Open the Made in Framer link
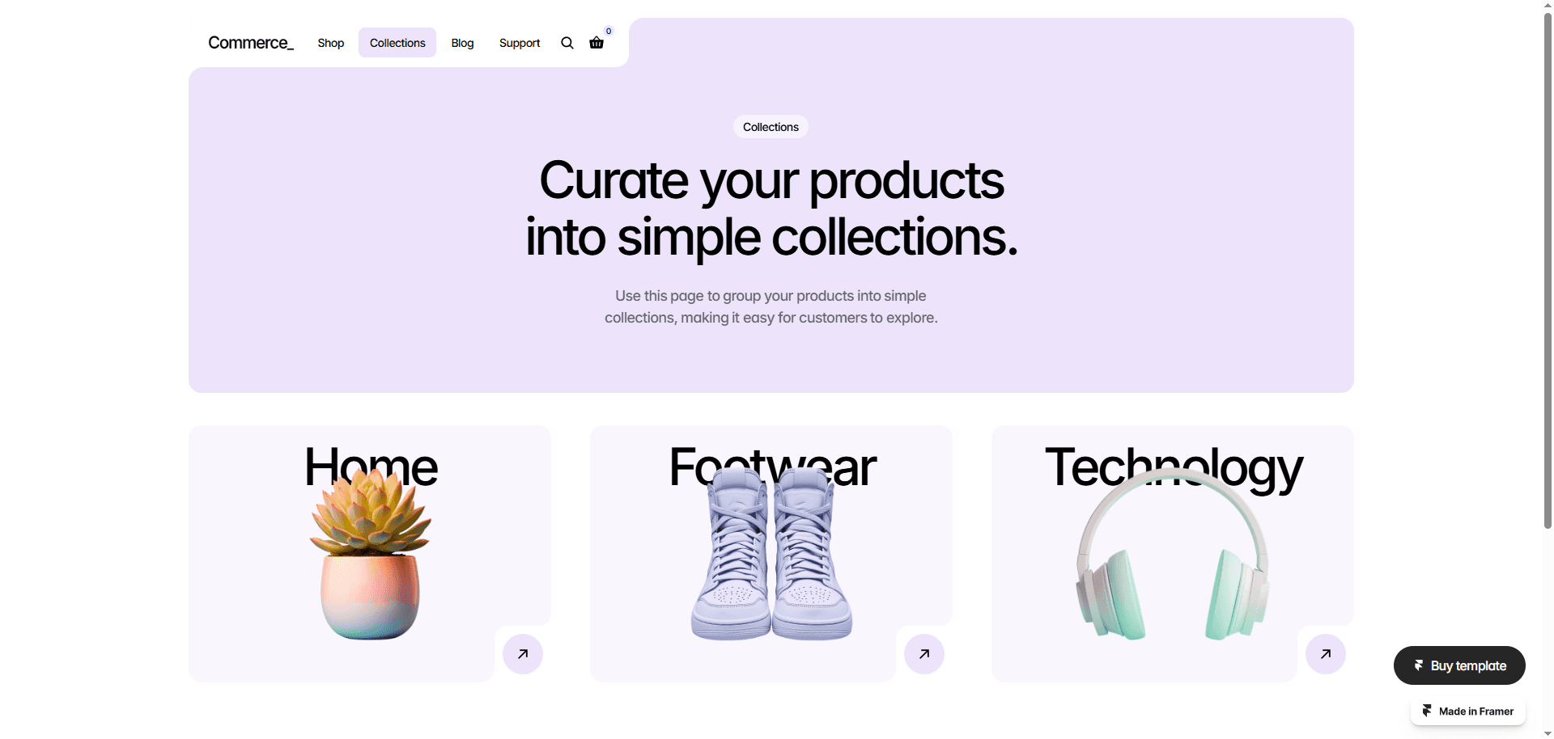Screen dimensions: 1554x739 click(1468, 712)
